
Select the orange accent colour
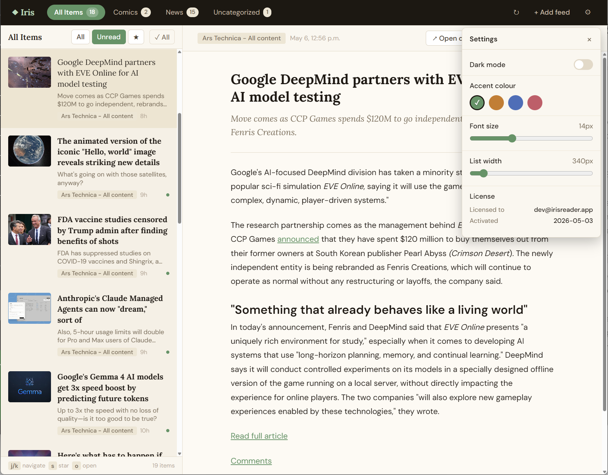click(x=496, y=103)
